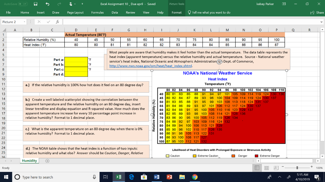Click the Insert Function (fx) icon

[x=57, y=21]
